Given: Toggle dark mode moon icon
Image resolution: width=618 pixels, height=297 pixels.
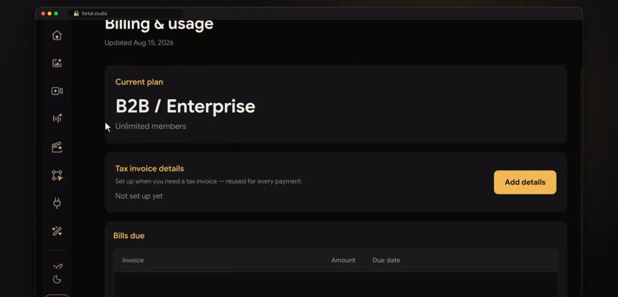Looking at the screenshot, I should 57,279.
